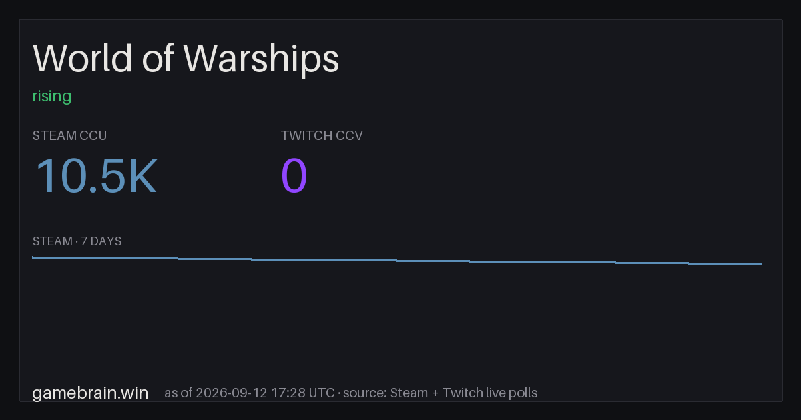801x420 pixels.
Task: Click the "TWITCH CCV" metric label
Action: point(322,135)
